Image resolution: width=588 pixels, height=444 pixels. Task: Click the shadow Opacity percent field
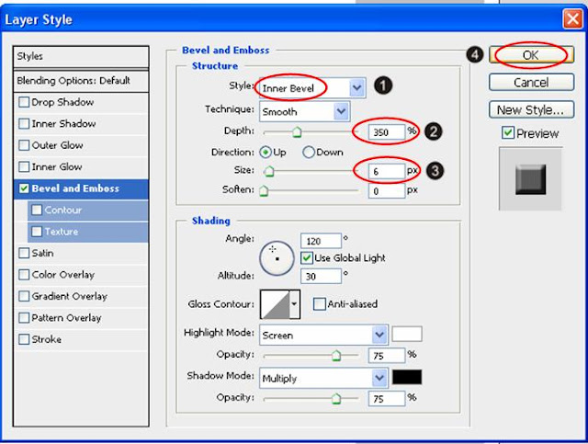click(386, 398)
